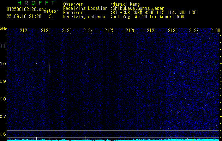Click the 'Receiver' field label
The image size is (222, 141).
tap(73, 13)
